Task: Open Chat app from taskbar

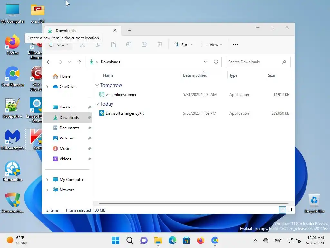Action: (x=144, y=240)
